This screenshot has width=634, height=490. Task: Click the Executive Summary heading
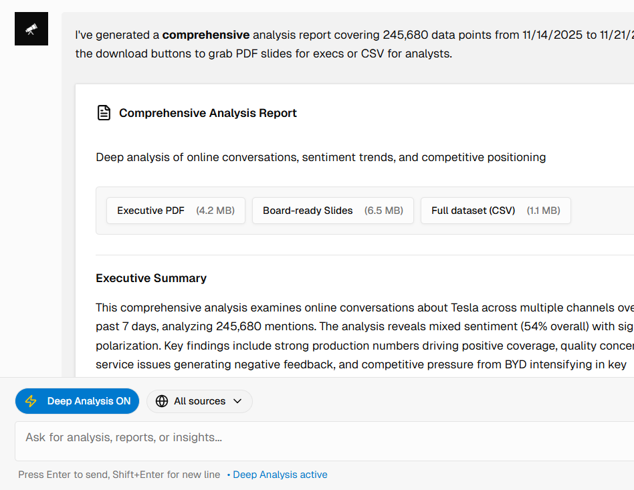[151, 278]
